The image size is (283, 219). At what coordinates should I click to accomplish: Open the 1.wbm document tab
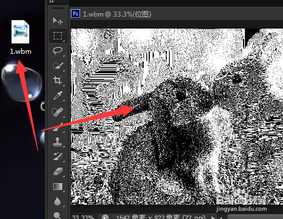[117, 14]
